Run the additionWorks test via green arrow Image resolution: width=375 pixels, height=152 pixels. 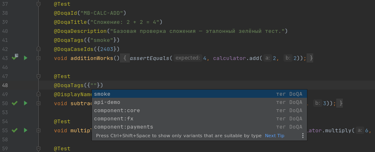pyautogui.click(x=26, y=58)
